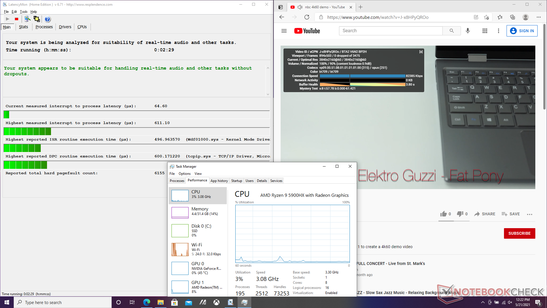This screenshot has width=547, height=308.
Task: Open the YouTube hamburger guide menu
Action: pos(284,31)
